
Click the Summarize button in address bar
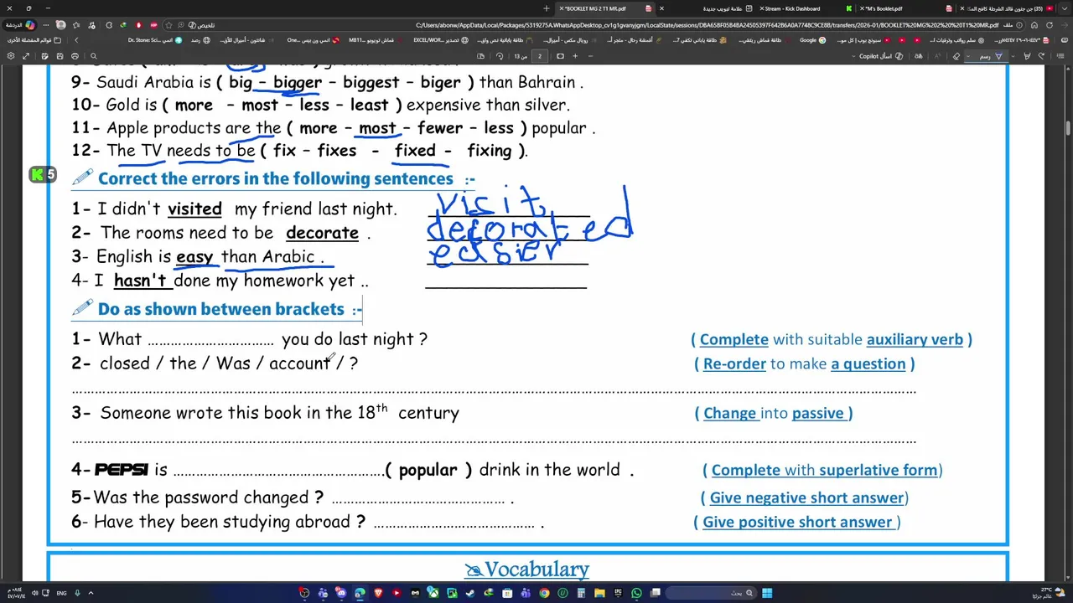pyautogui.click(x=201, y=25)
